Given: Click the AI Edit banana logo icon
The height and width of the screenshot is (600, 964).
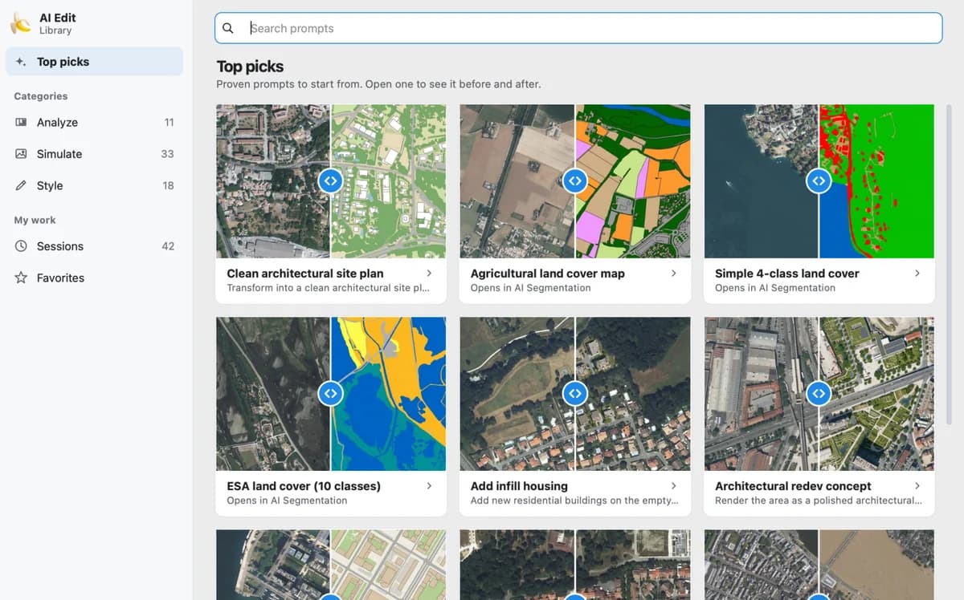Looking at the screenshot, I should [x=20, y=24].
